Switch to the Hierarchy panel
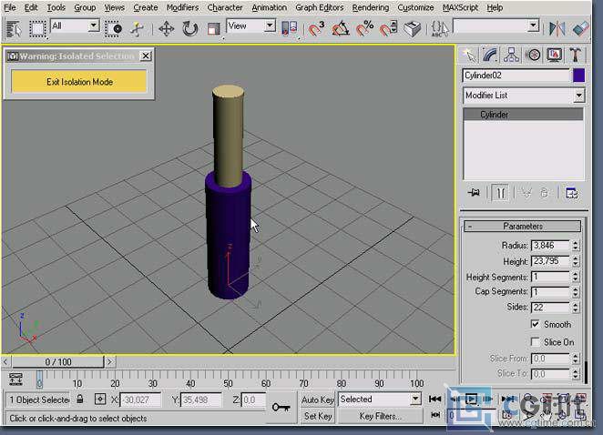The height and width of the screenshot is (435, 603). point(511,55)
